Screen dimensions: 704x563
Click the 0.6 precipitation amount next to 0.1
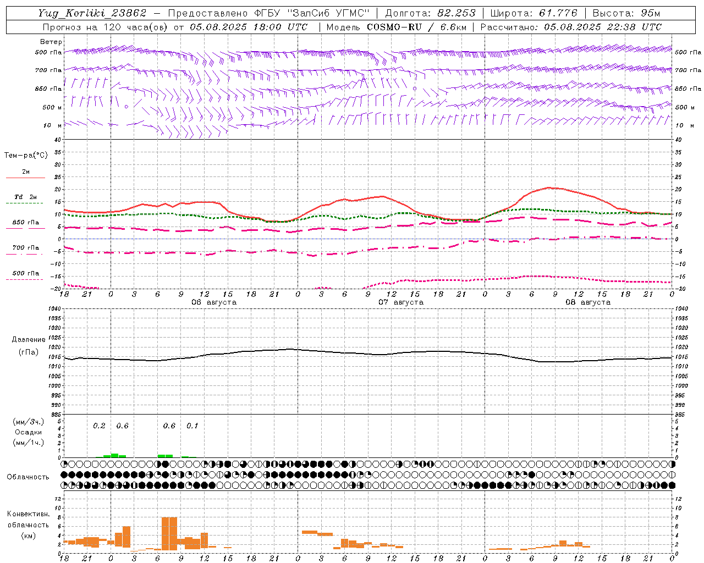(x=169, y=426)
